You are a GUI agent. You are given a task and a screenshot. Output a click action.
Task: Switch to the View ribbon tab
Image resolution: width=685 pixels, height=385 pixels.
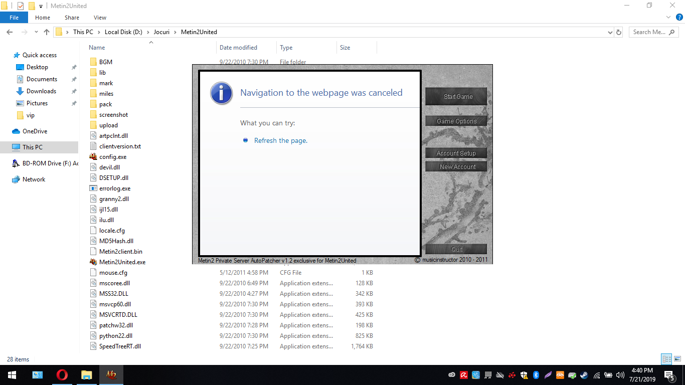coord(100,18)
